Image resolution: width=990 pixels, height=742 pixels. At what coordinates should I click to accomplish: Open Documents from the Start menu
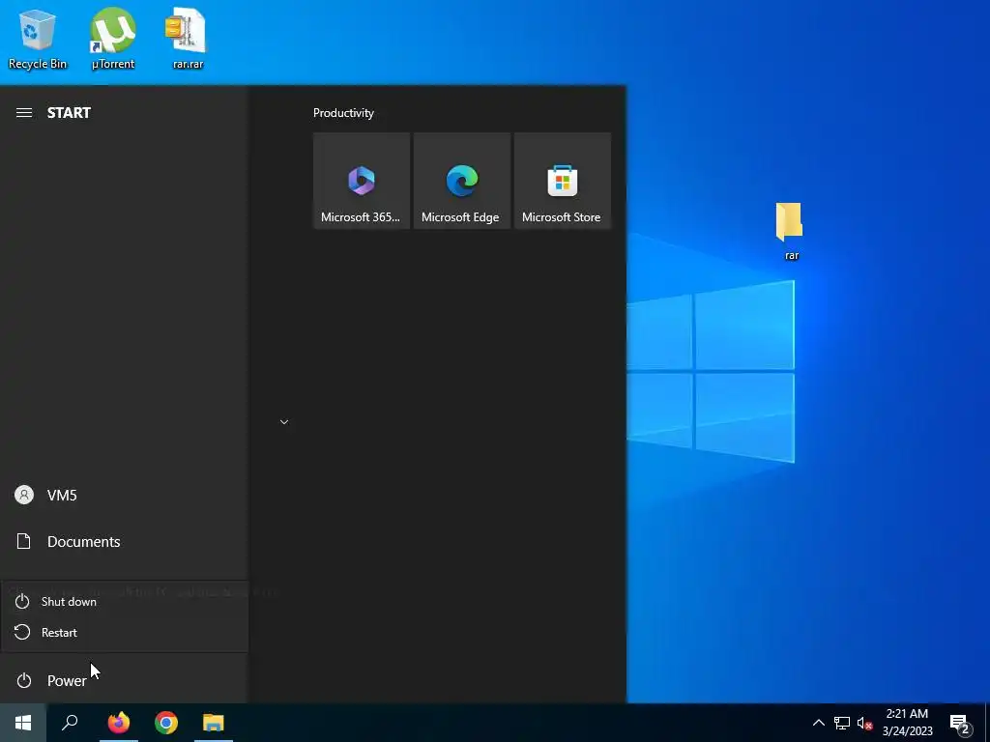(x=124, y=541)
